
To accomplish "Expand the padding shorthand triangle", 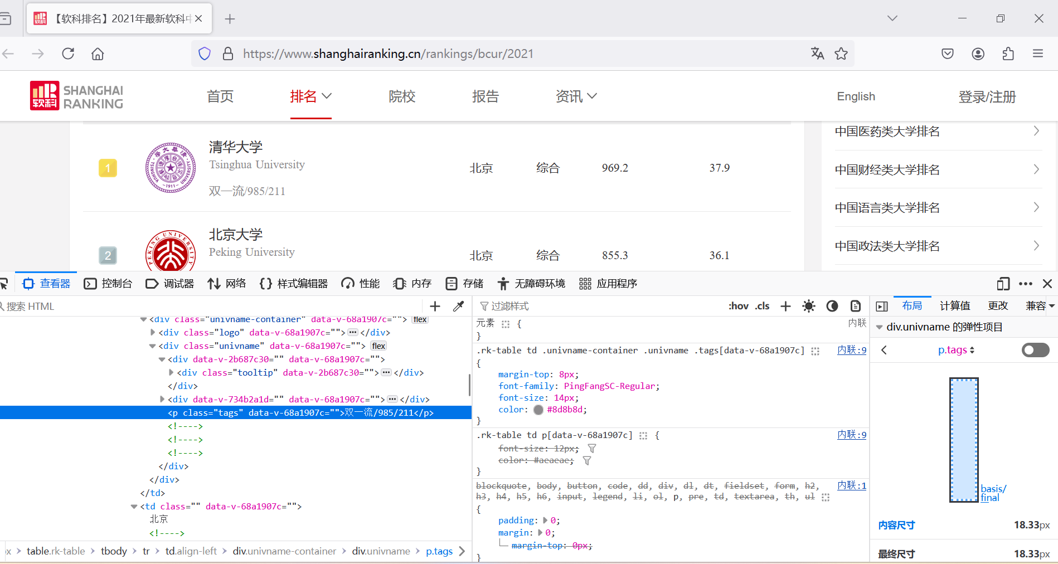I will (x=545, y=520).
